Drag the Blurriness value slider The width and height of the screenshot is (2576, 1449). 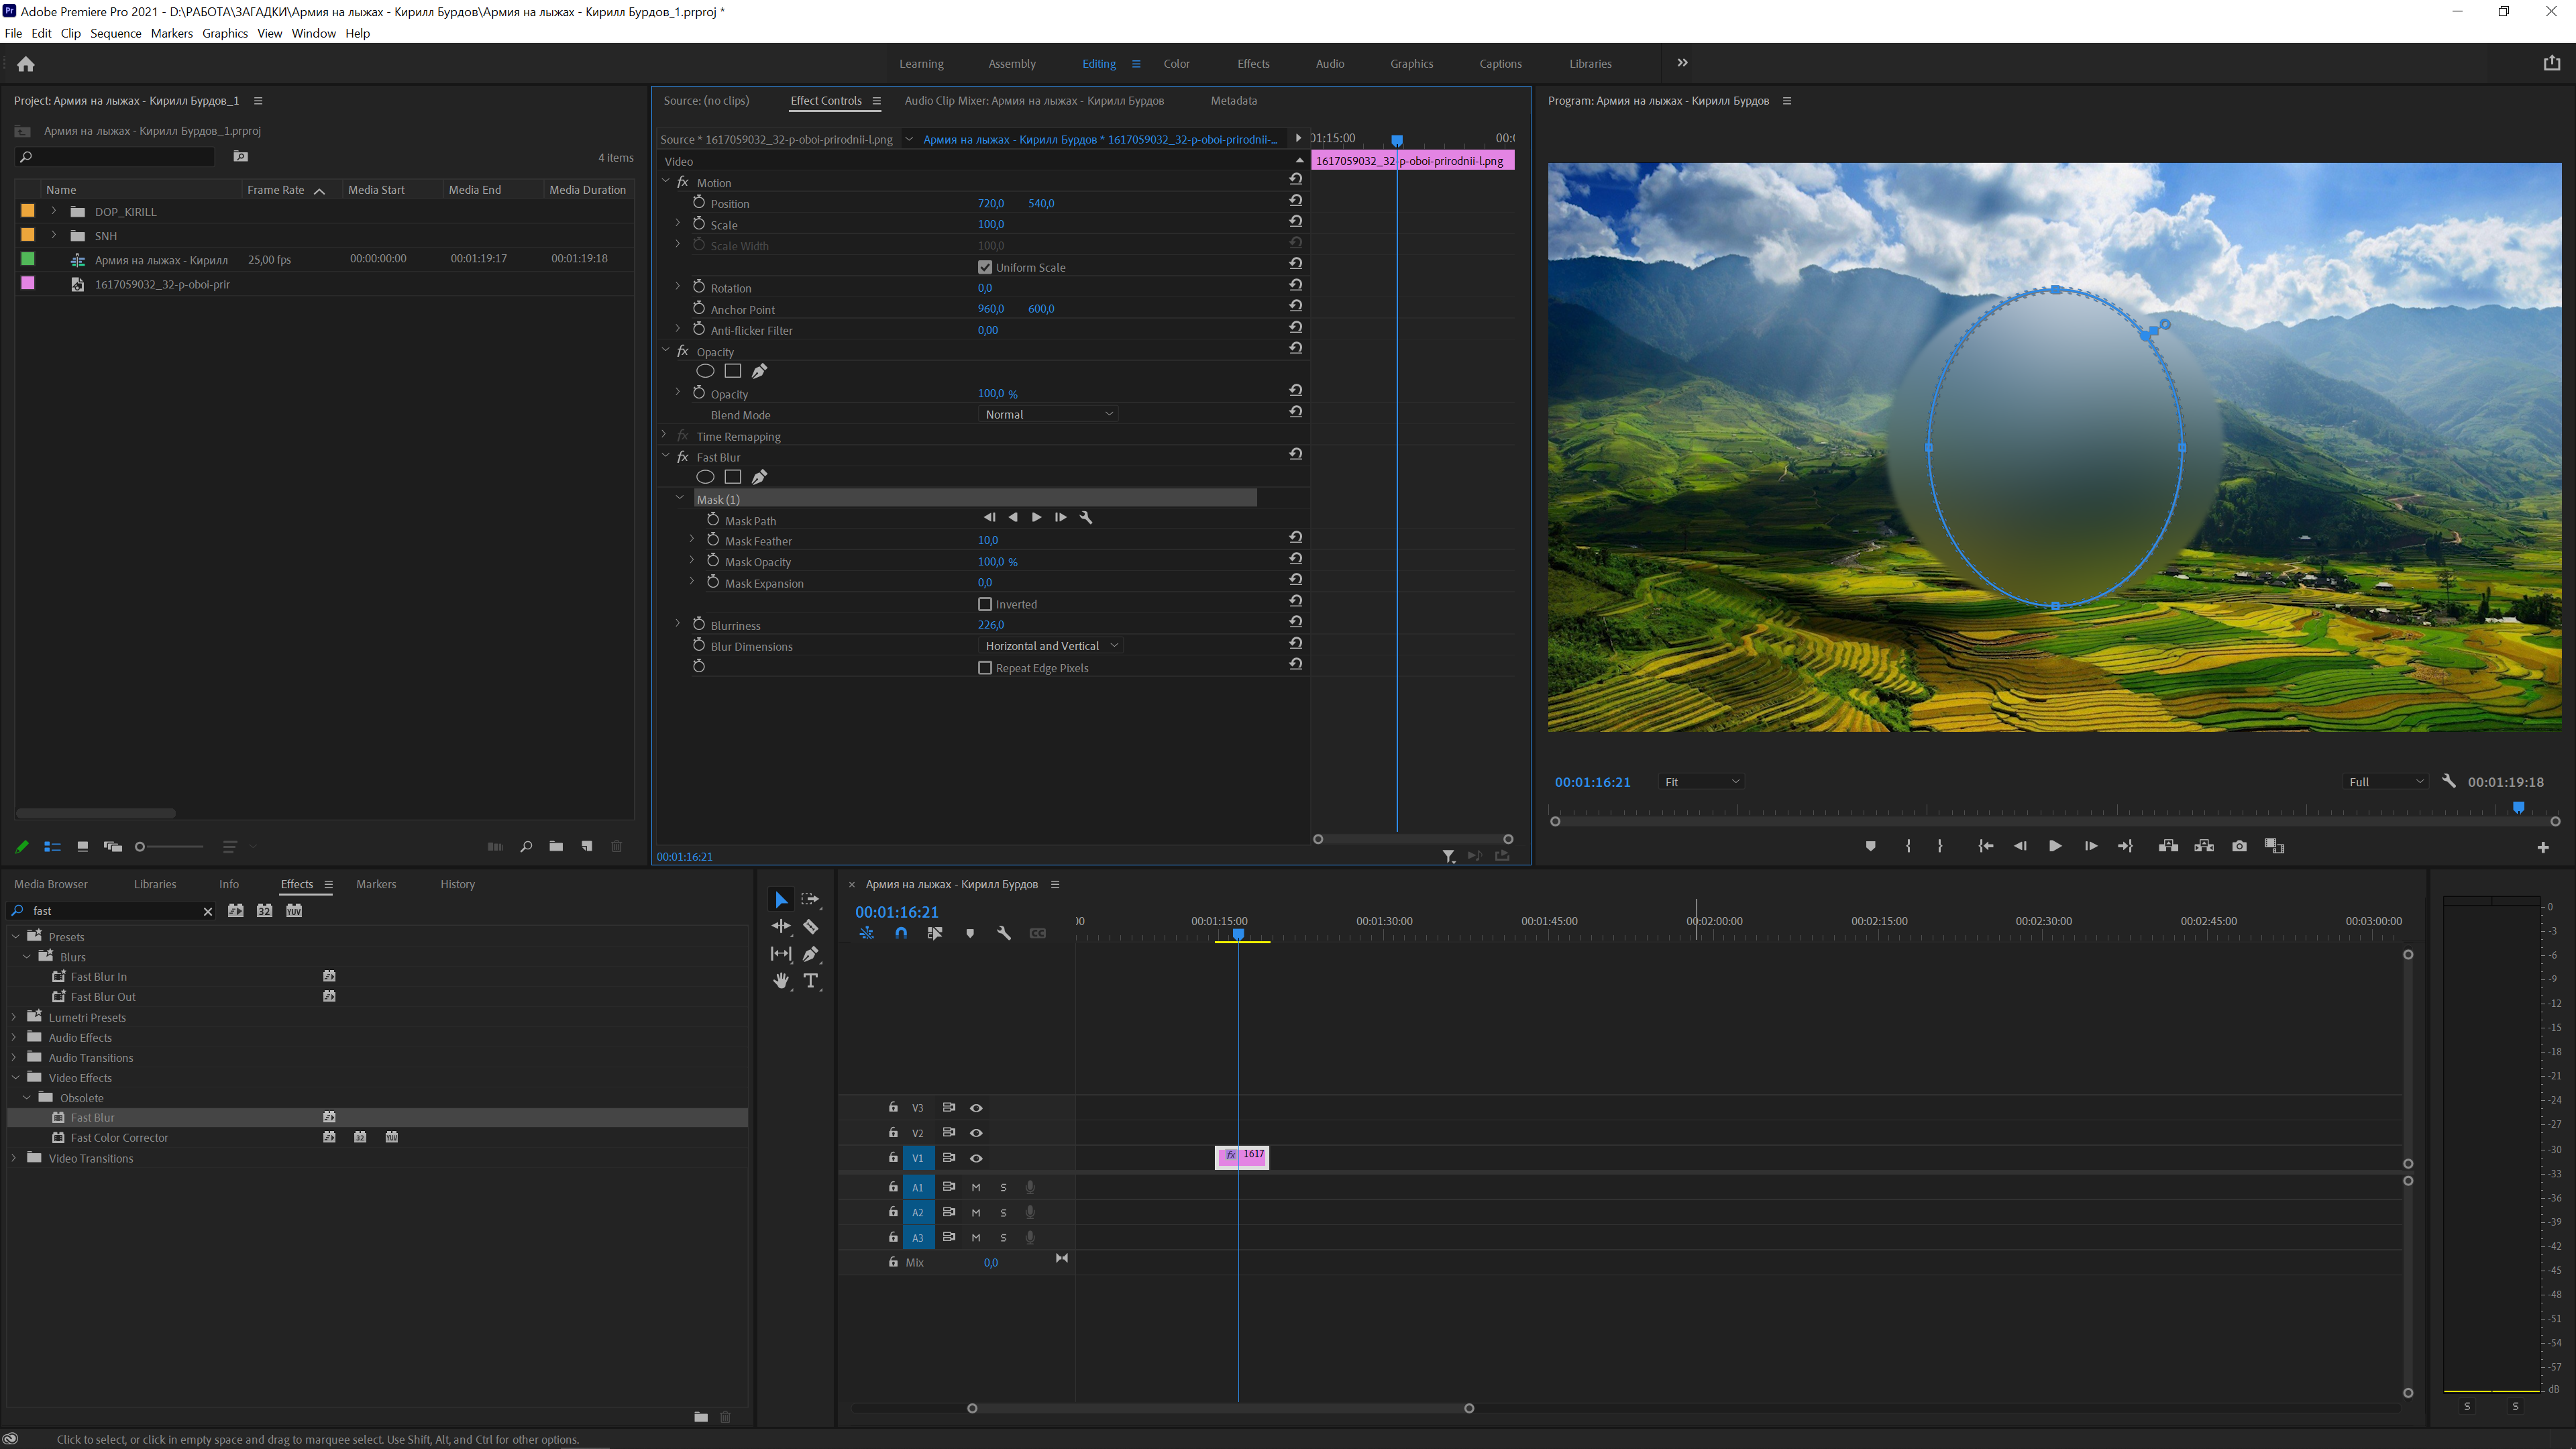[991, 625]
